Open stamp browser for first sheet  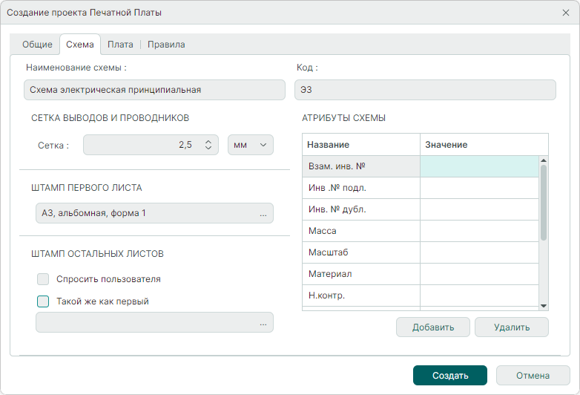pos(263,214)
